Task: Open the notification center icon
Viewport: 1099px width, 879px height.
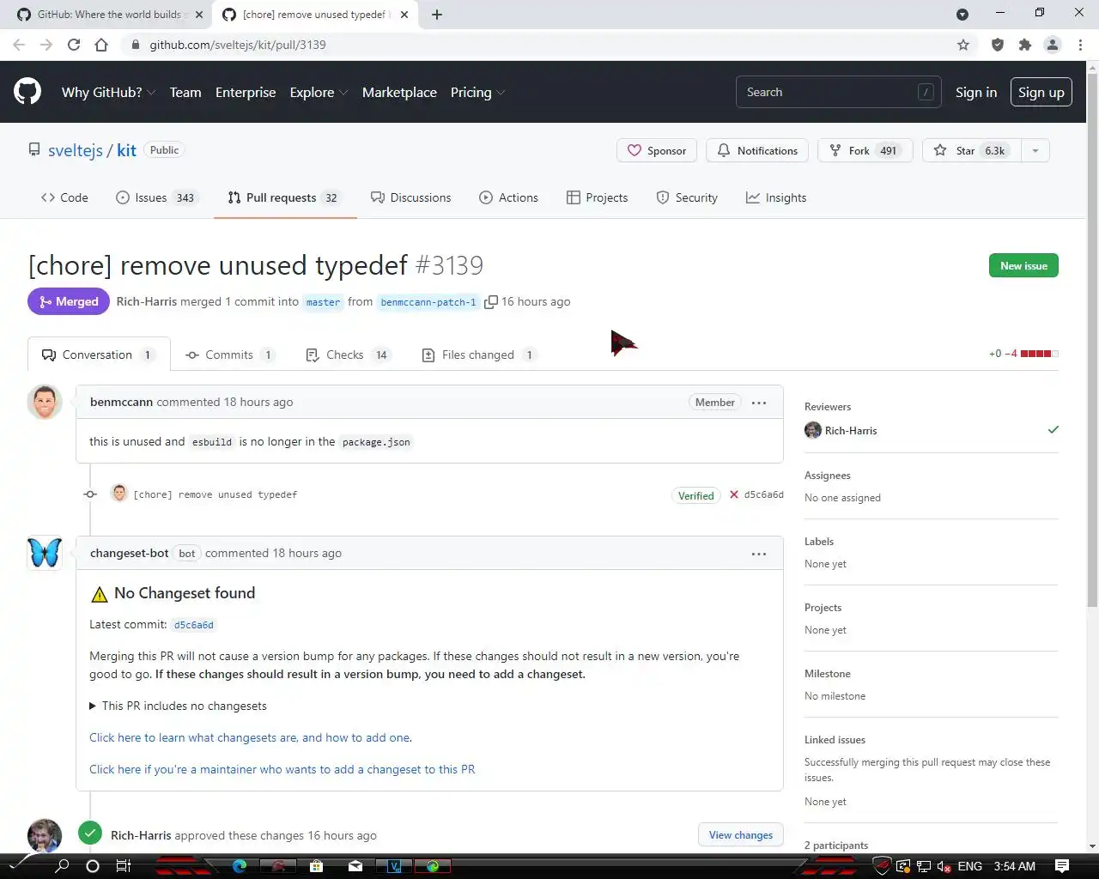Action: click(x=1062, y=865)
